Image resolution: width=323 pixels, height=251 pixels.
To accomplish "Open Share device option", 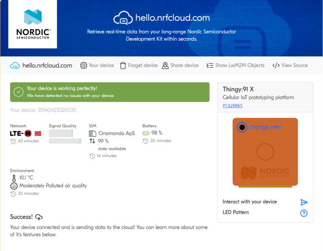I will (x=180, y=66).
